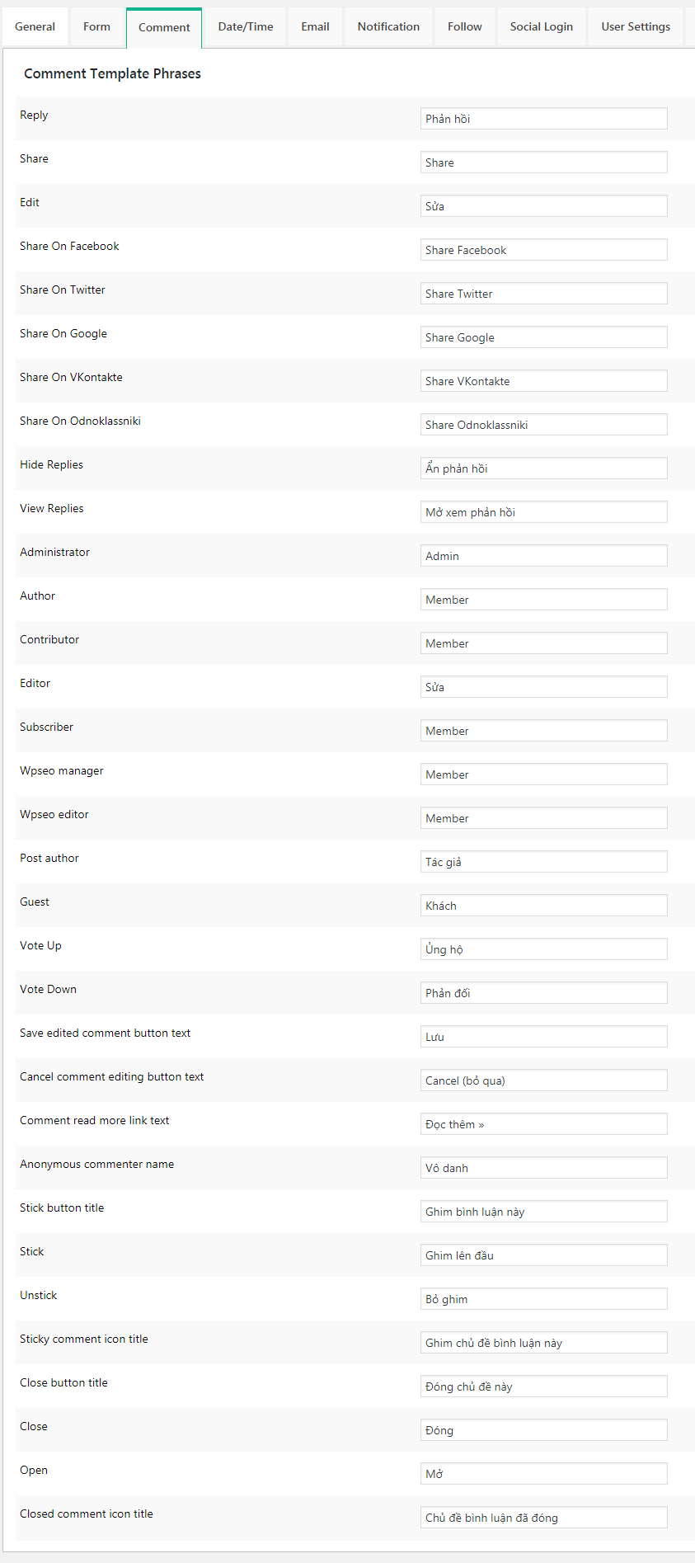Select the Administrator phrase input

543,556
